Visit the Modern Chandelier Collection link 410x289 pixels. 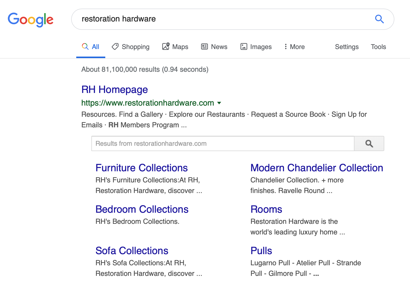coord(317,168)
